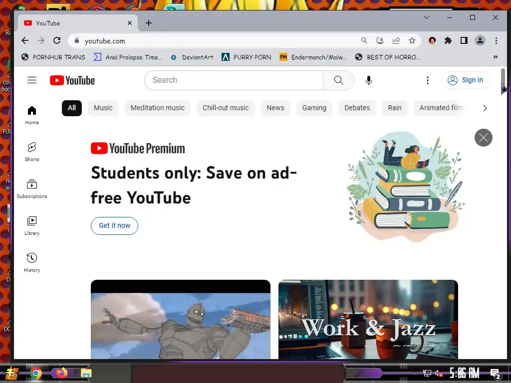
Task: Open the tab search dropdown chevron
Action: point(426,17)
